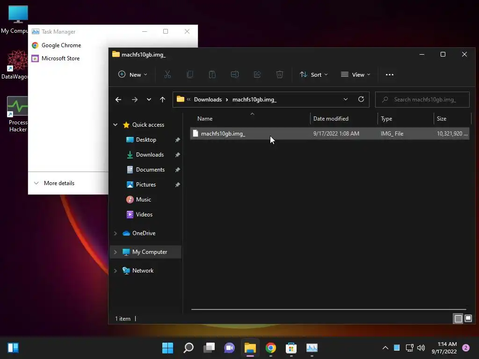Click the Share icon in Explorer toolbar
Image resolution: width=479 pixels, height=359 pixels.
pos(257,74)
